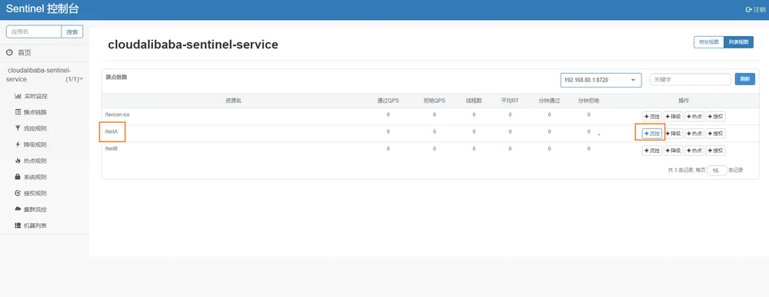This screenshot has height=297, width=769.
Task: Go to 首页 home link
Action: [18, 52]
